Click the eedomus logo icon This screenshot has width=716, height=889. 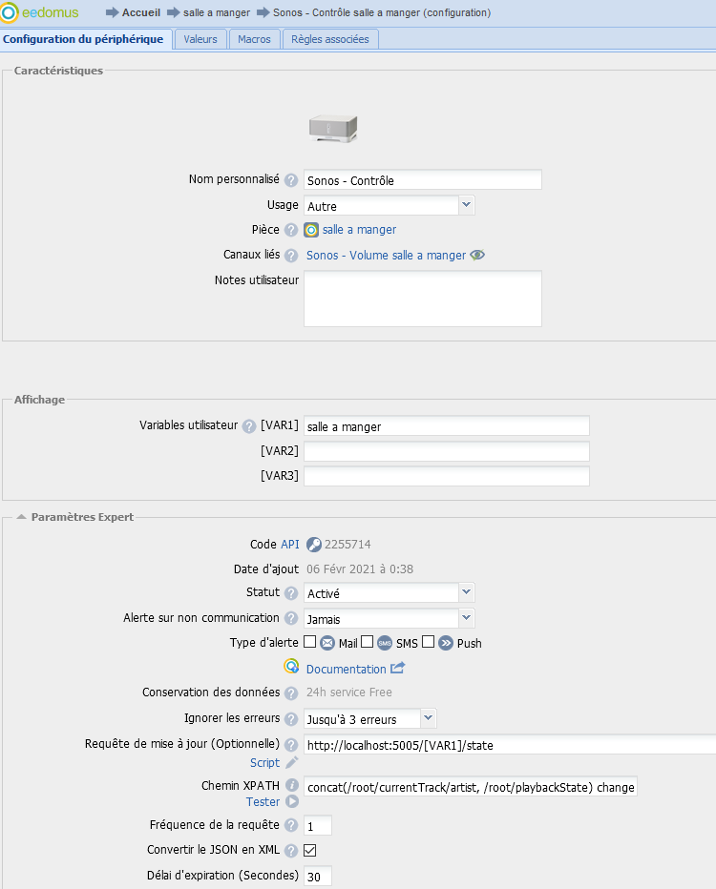pyautogui.click(x=10, y=11)
